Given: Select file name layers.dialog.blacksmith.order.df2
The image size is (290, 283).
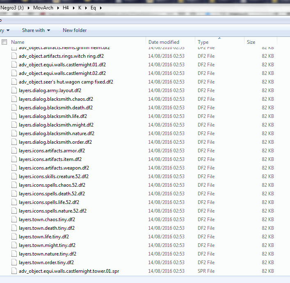Looking at the screenshot, I should [x=55, y=142].
